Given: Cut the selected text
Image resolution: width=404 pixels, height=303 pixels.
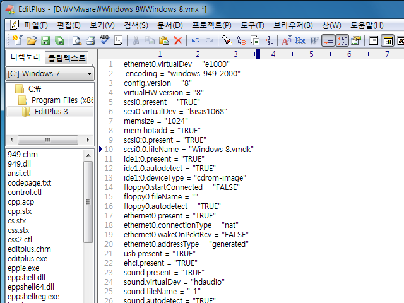Looking at the screenshot, I should (136, 40).
